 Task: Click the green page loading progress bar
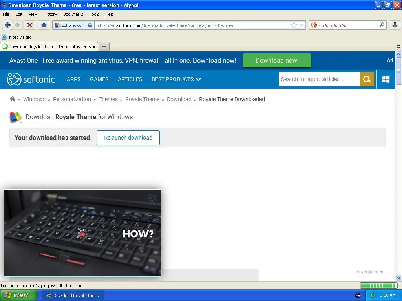378,285
